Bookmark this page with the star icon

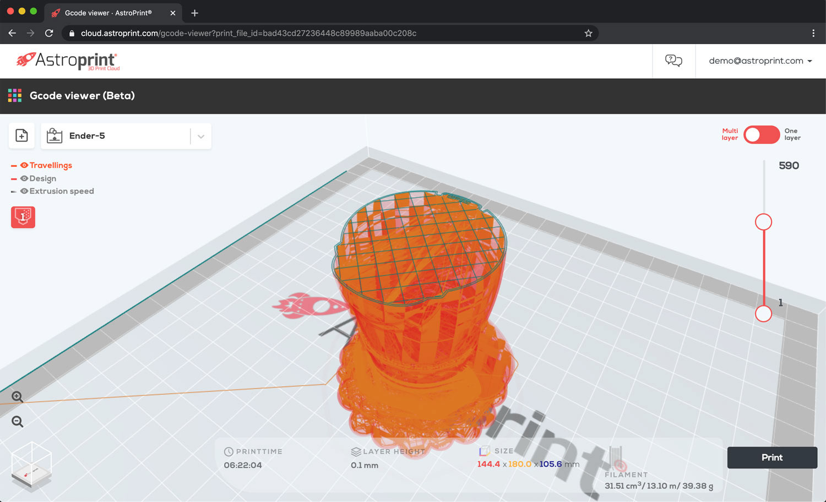click(588, 33)
